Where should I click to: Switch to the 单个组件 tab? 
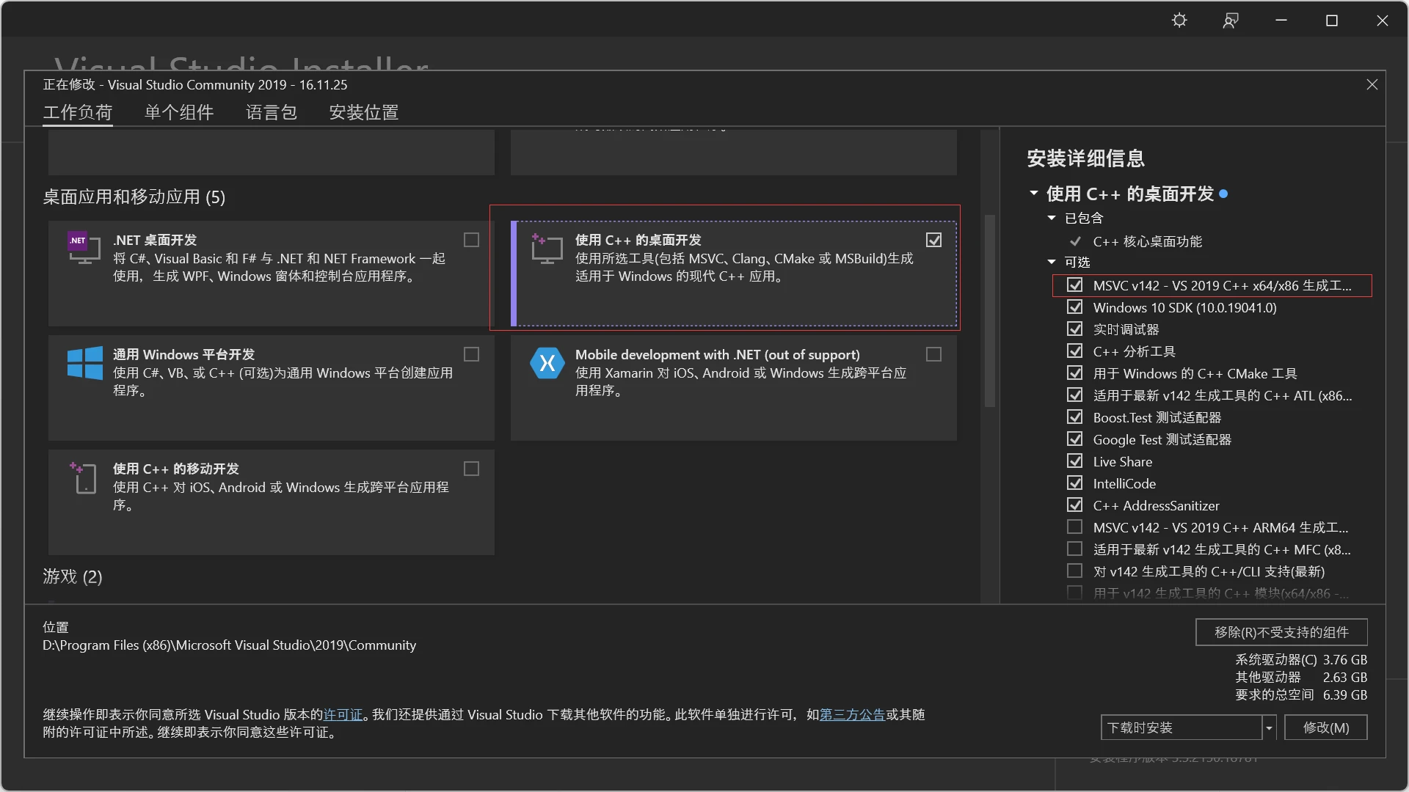coord(179,112)
